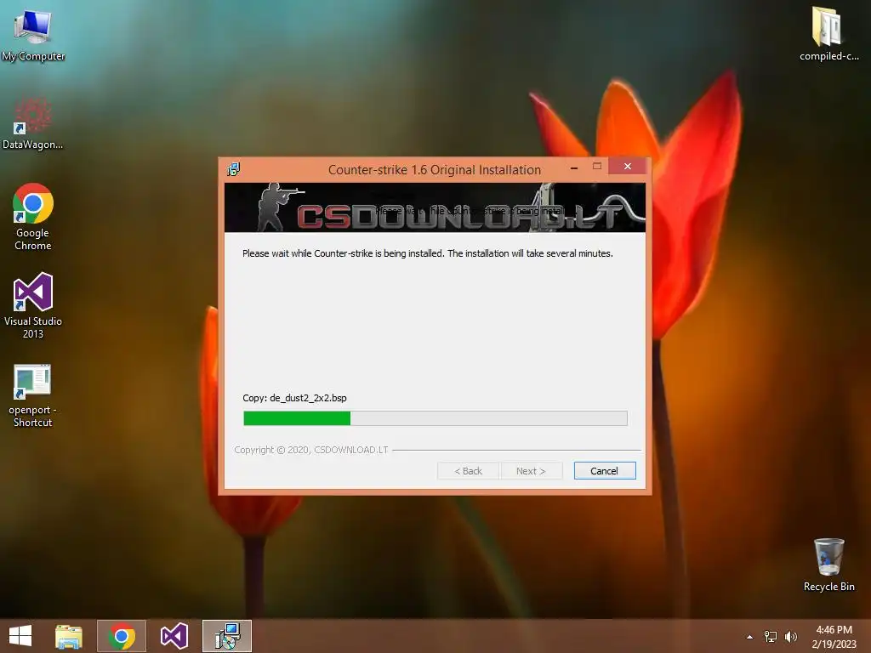This screenshot has width=871, height=653.
Task: Click the disabled < Back button
Action: [469, 471]
